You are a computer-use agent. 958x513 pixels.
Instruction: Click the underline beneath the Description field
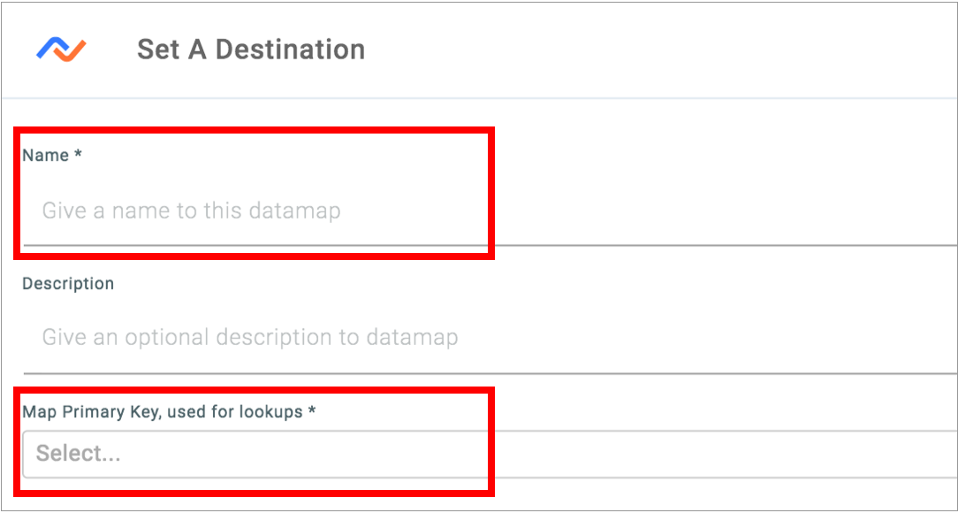(490, 371)
